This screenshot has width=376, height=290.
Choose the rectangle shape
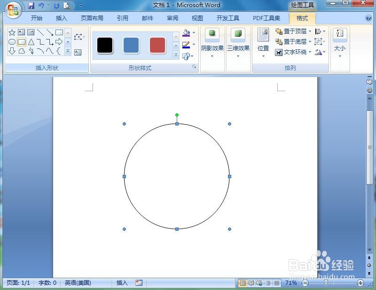[59, 32]
